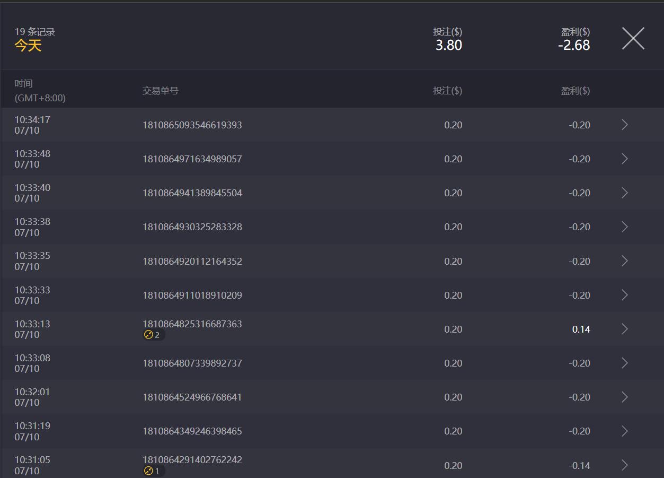Expand the winning 0.14 profit record

click(624, 329)
